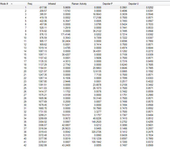Click Raman activity value 100.1942
The width and height of the screenshot is (170, 151).
[97, 142]
